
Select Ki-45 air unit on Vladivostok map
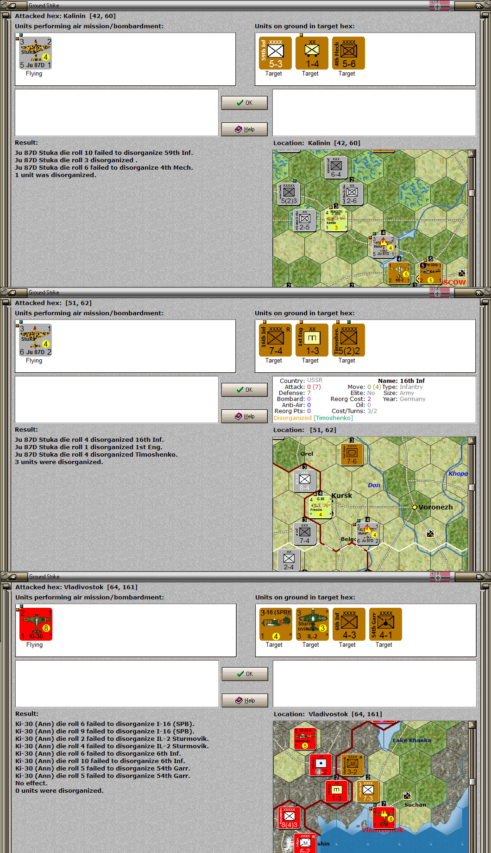click(x=305, y=739)
